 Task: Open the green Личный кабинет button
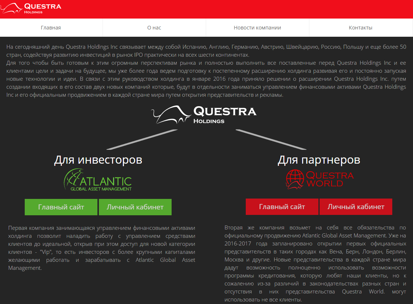tap(135, 207)
